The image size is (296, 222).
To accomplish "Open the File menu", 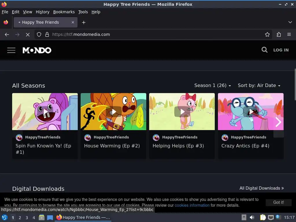I will [x=5, y=12].
